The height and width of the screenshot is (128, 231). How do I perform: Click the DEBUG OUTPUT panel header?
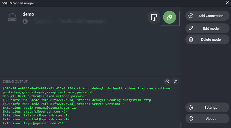(15, 82)
